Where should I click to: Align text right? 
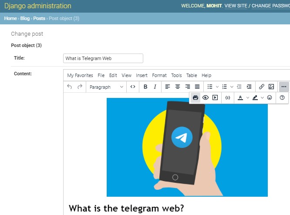[x=188, y=87]
